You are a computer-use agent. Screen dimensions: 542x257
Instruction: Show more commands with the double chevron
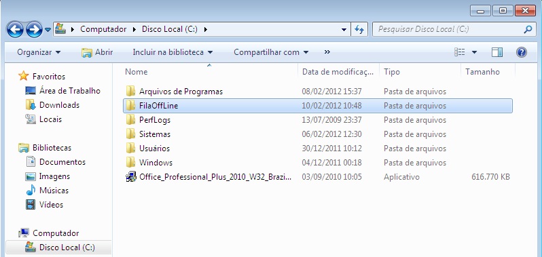tap(327, 52)
